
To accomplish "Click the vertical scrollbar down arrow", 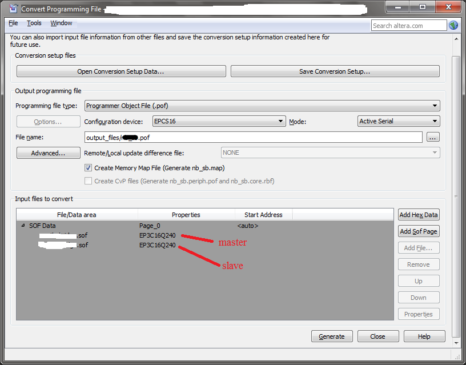I will coord(456,343).
